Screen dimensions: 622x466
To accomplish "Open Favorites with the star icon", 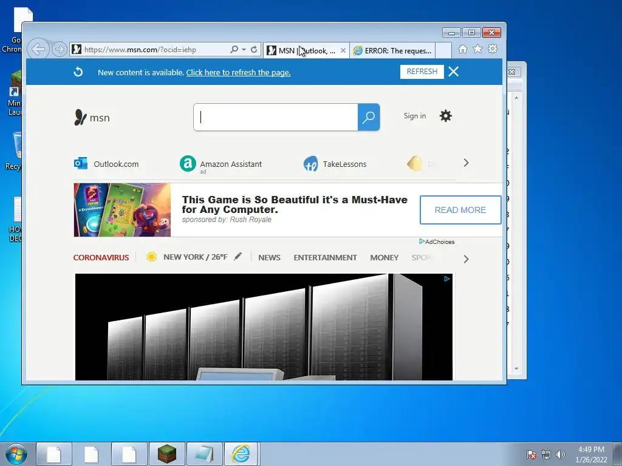I will coord(477,49).
